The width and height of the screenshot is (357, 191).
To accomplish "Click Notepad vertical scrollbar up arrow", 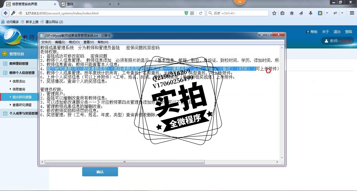I will click(282, 48).
